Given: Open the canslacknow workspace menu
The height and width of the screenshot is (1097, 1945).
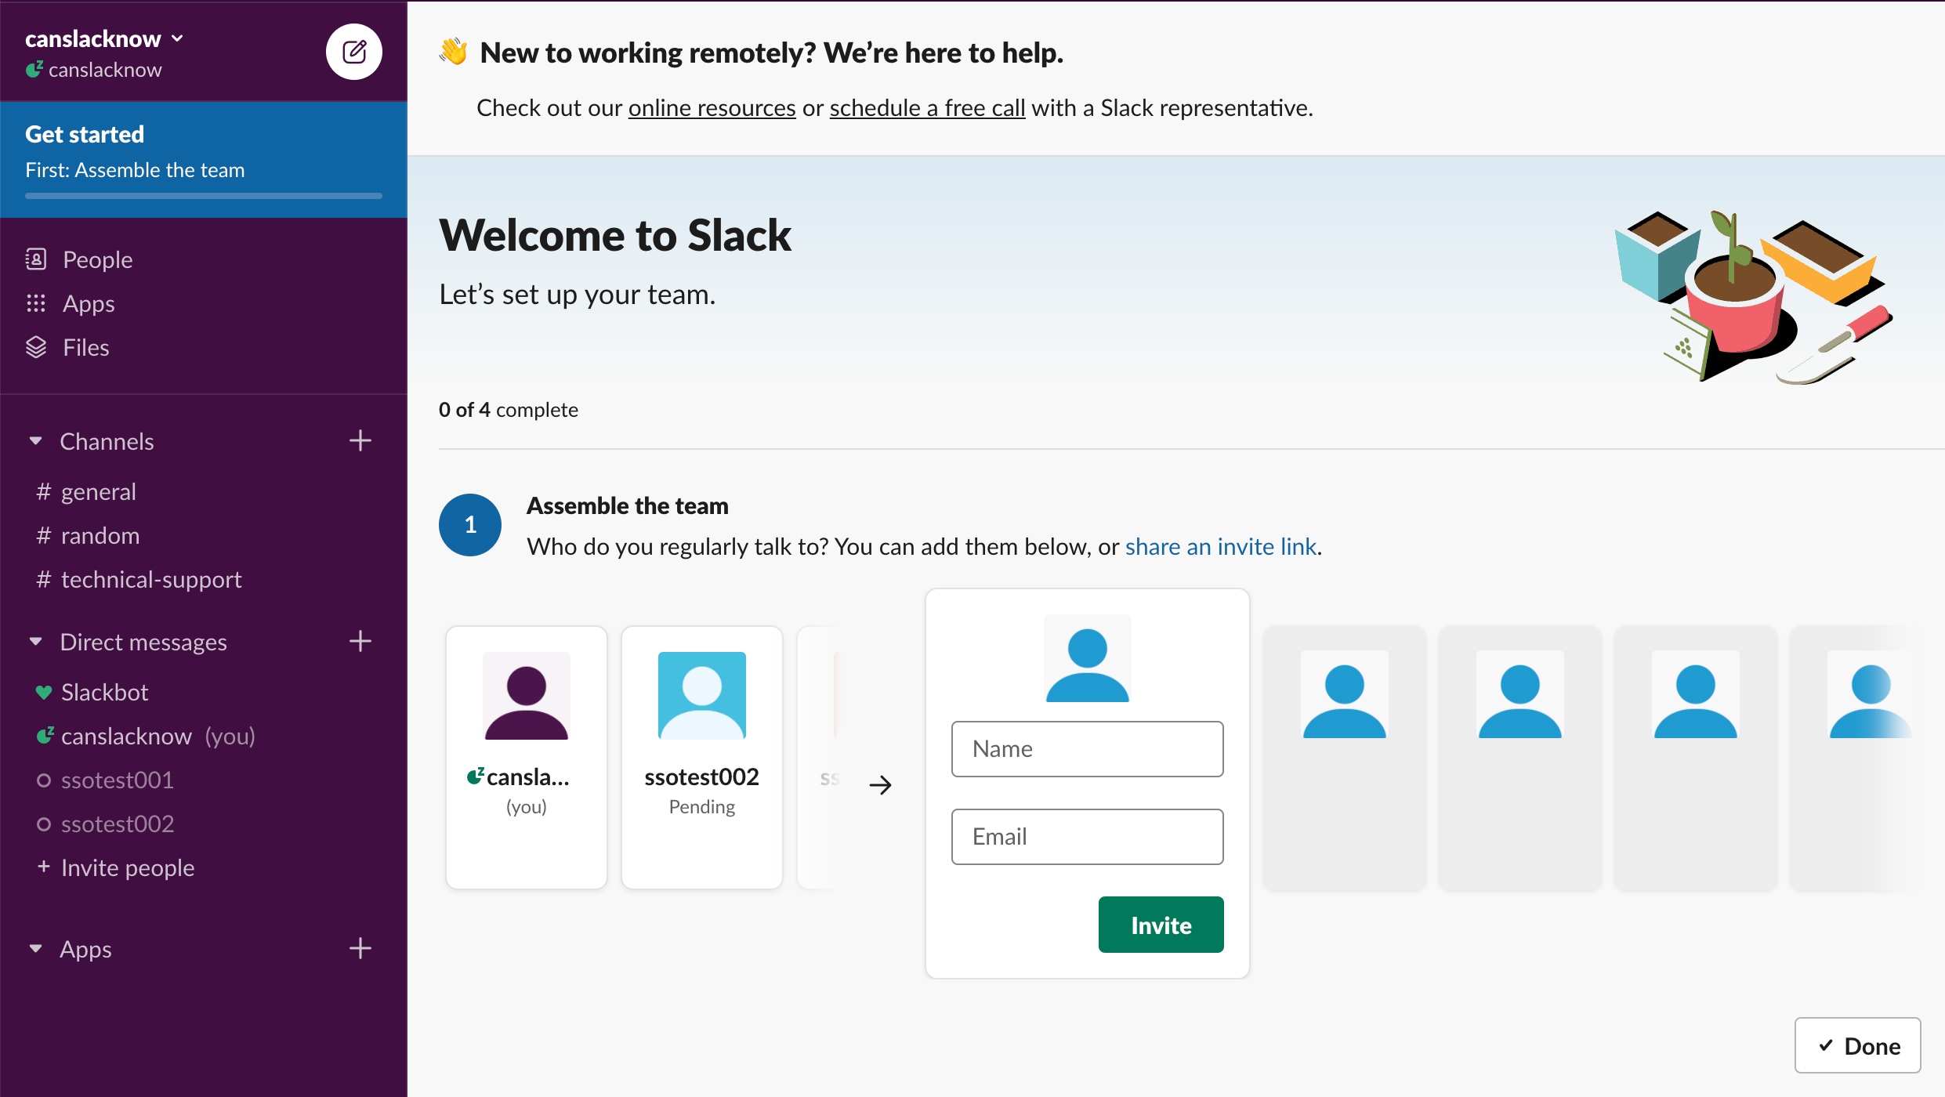Looking at the screenshot, I should tap(104, 38).
